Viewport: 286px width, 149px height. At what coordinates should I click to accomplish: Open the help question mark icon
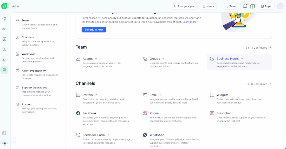(x=252, y=6)
